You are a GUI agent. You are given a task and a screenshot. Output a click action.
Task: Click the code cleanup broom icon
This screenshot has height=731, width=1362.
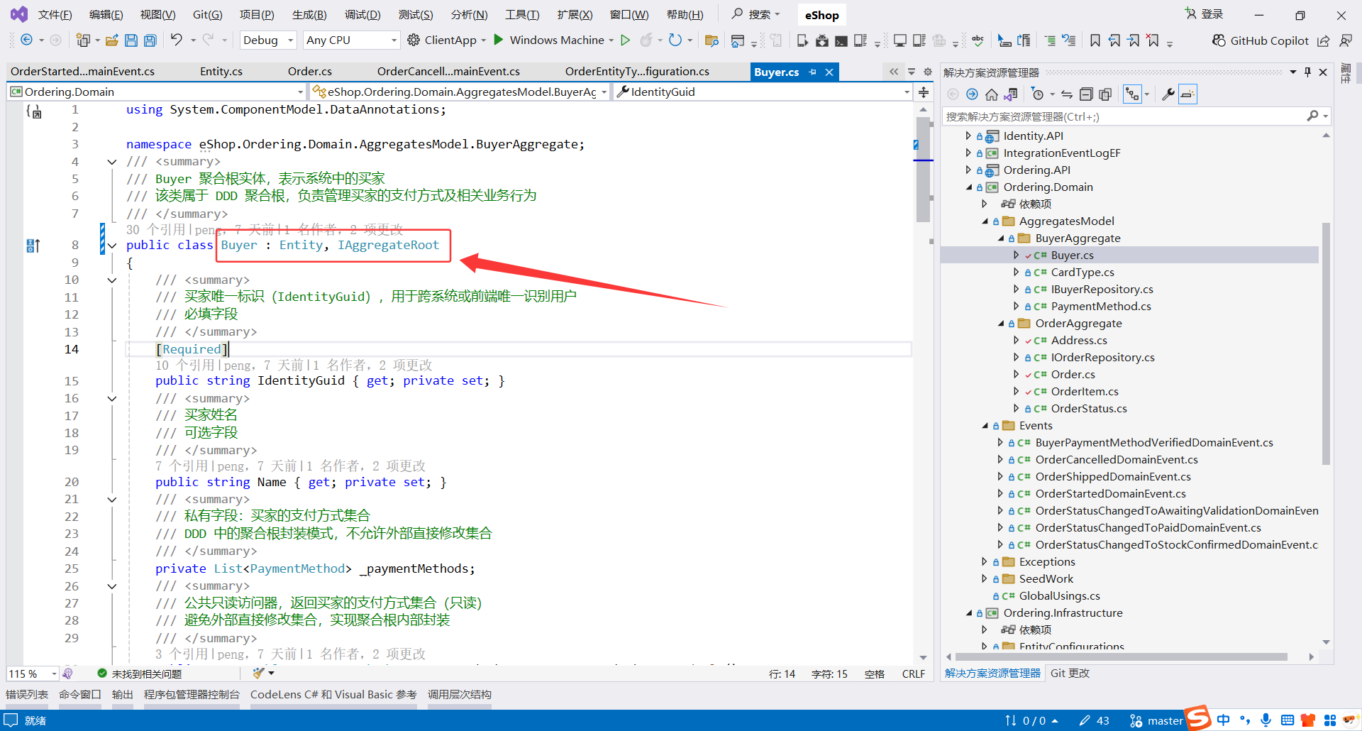(x=259, y=673)
